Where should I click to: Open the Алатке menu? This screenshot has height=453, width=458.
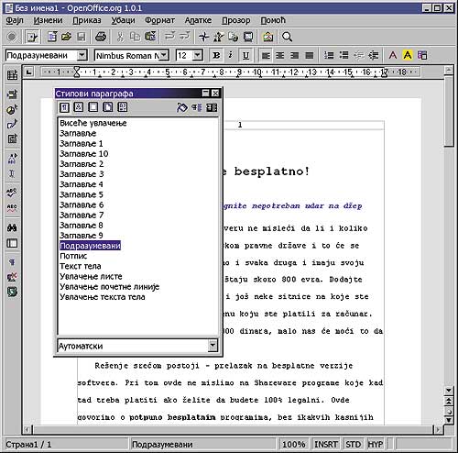[198, 20]
